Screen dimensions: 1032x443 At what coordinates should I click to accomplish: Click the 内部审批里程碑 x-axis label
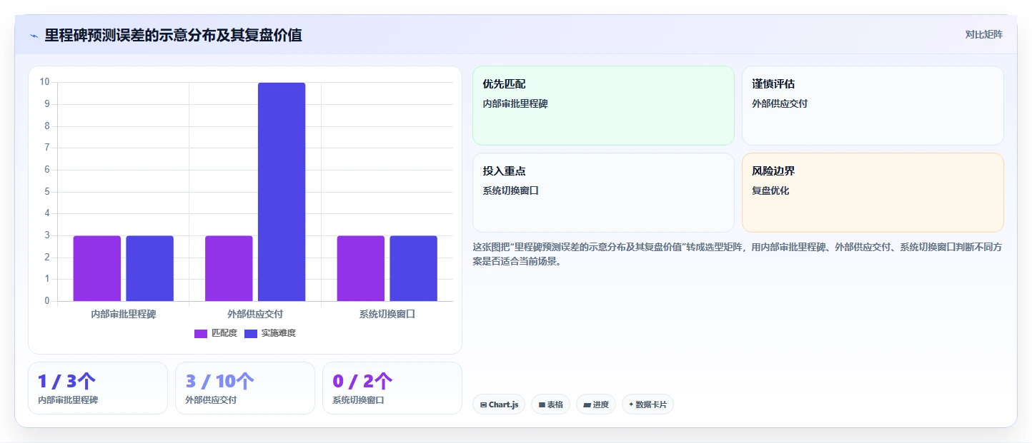(124, 314)
